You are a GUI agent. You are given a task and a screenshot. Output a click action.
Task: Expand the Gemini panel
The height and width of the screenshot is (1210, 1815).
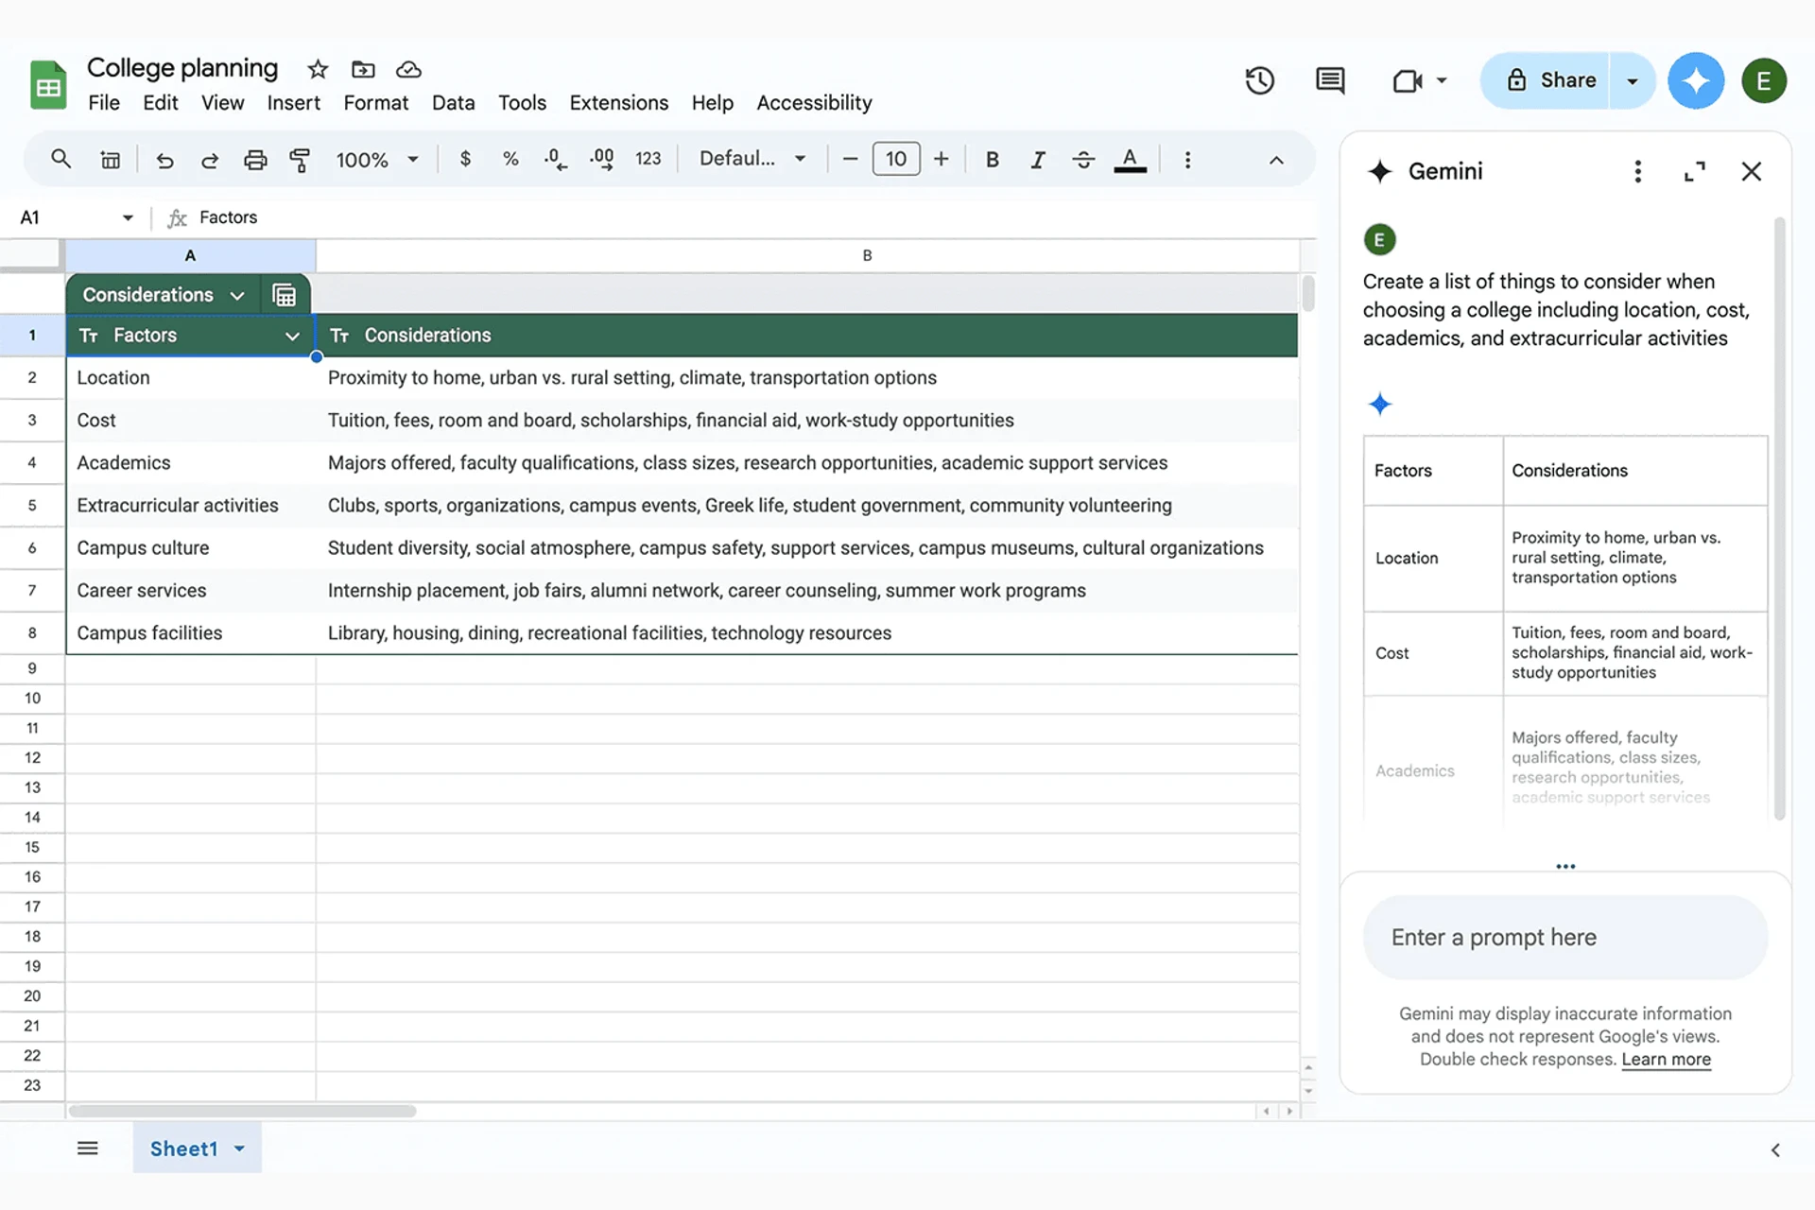(x=1695, y=171)
